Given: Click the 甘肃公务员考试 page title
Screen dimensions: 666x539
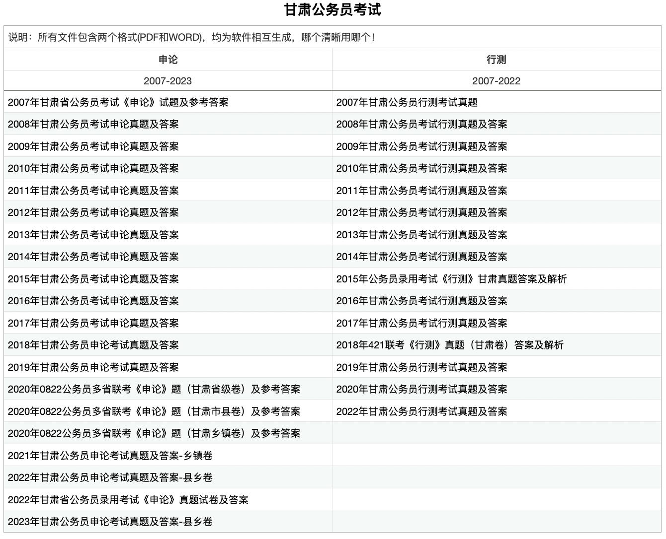Looking at the screenshot, I should pyautogui.click(x=333, y=10).
